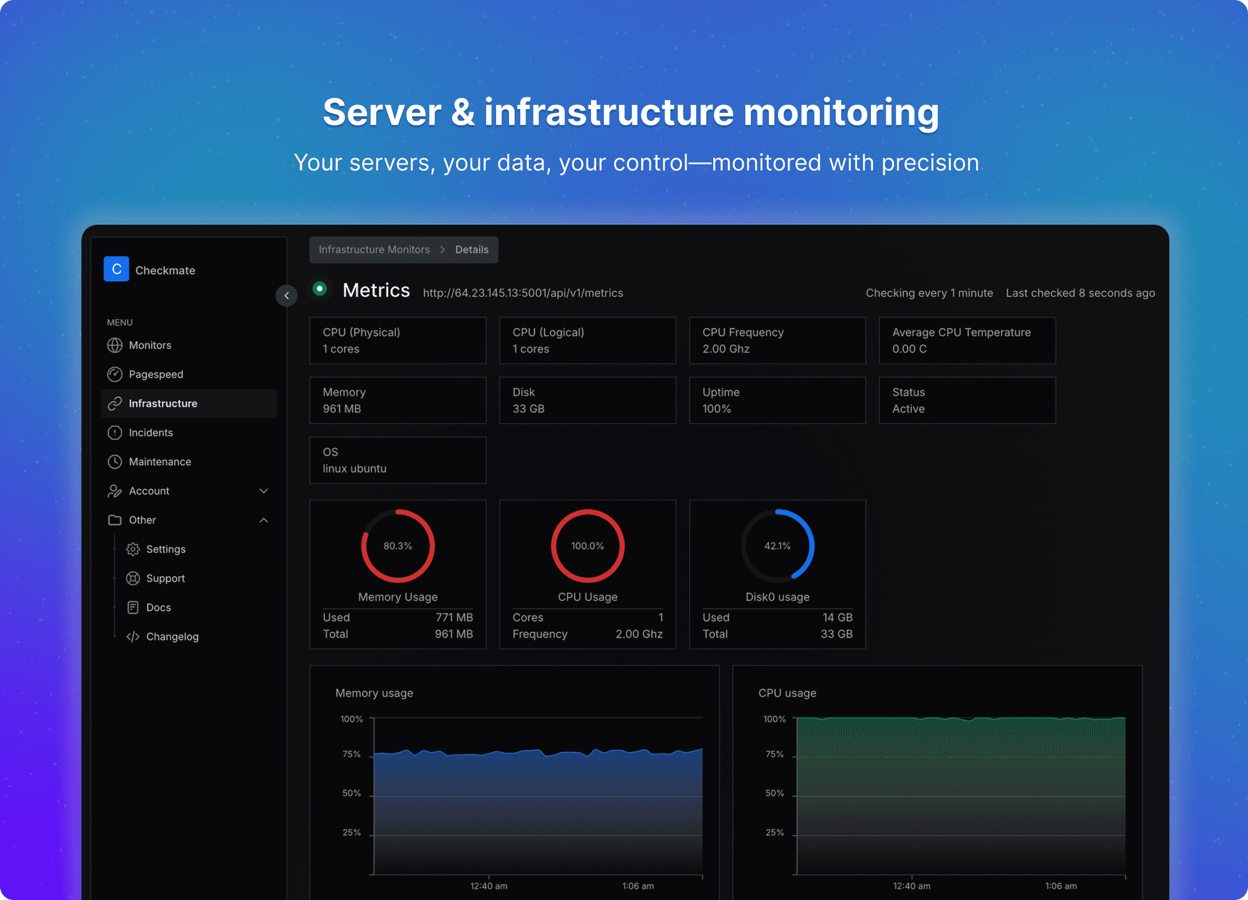Click the breadcrumb separator chevron
This screenshot has height=900, width=1248.
point(443,250)
